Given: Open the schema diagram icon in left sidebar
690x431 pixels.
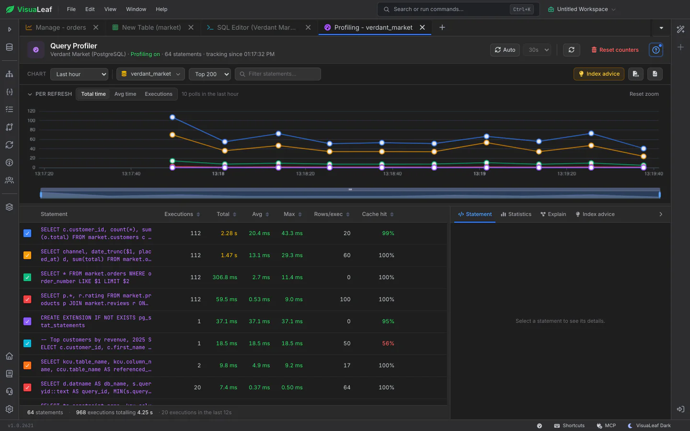Looking at the screenshot, I should (x=9, y=74).
